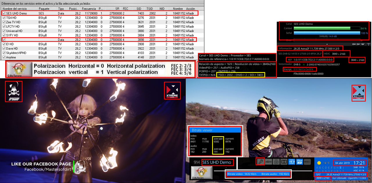Click the 17:21 clock in infobar
The width and height of the screenshot is (372, 183).
click(359, 163)
